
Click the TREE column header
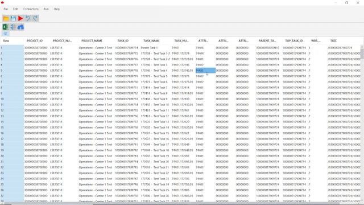[x=333, y=40]
